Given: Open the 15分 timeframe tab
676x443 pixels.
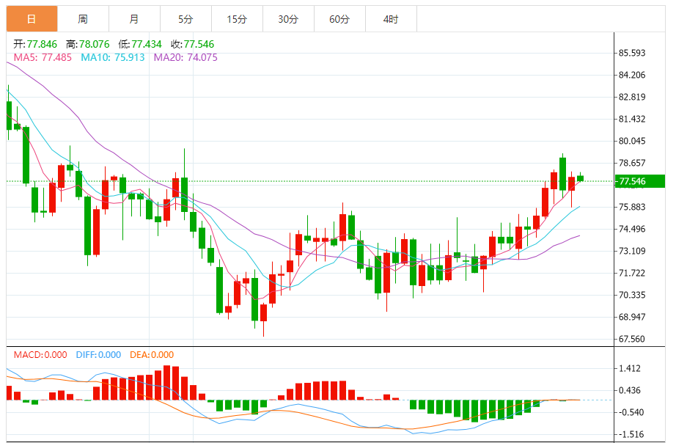Looking at the screenshot, I should 237,19.
